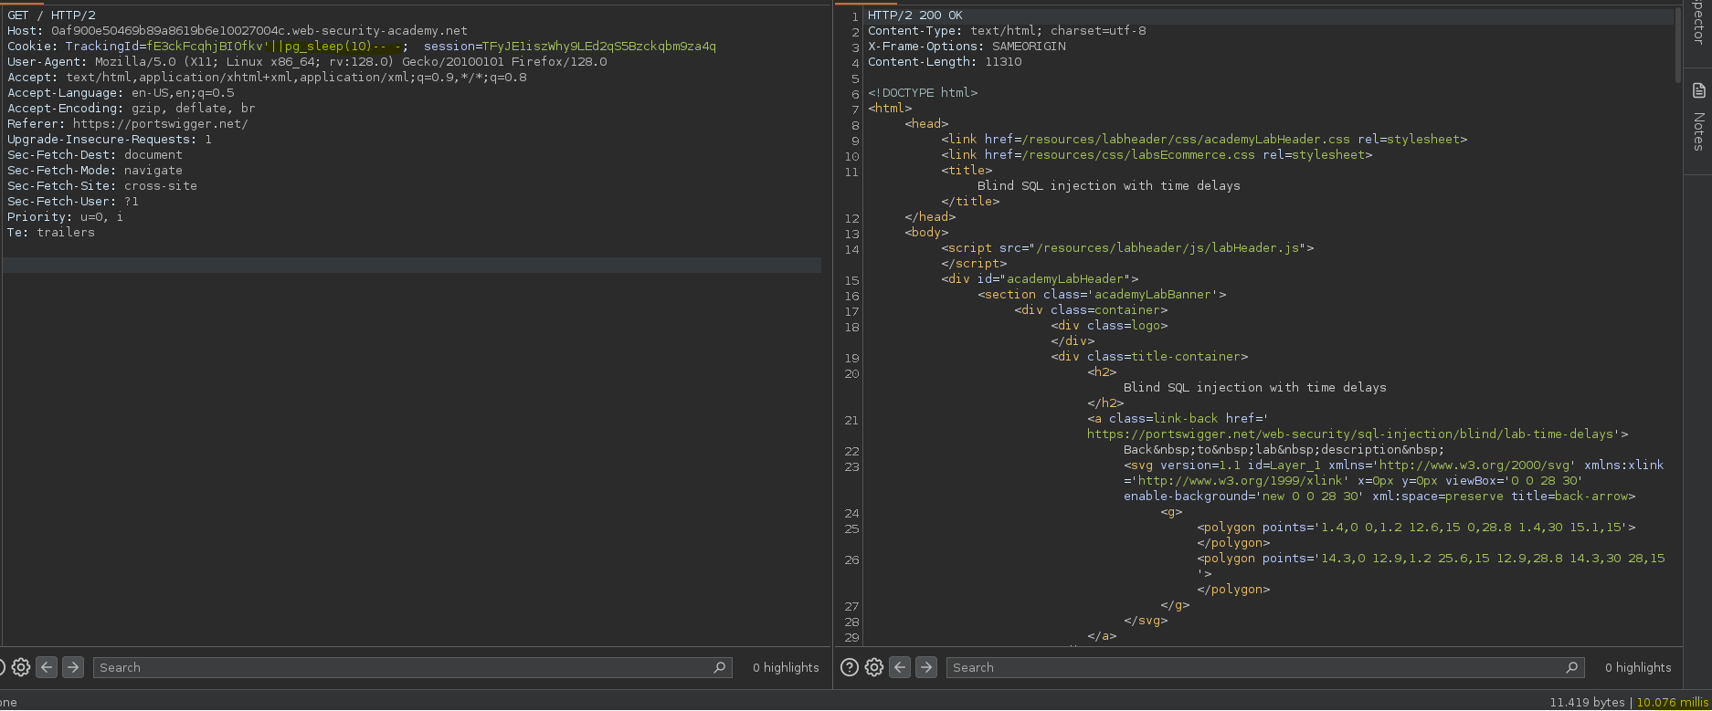Click the Host header line
The width and height of the screenshot is (1712, 711).
[238, 31]
